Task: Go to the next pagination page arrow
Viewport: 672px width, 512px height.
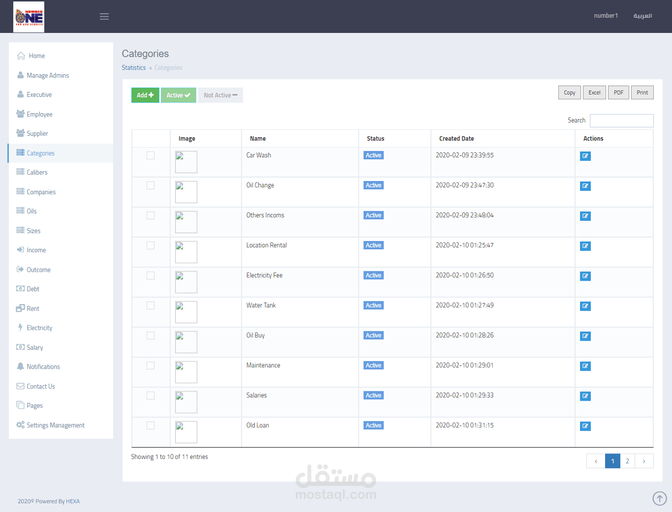Action: pyautogui.click(x=644, y=461)
